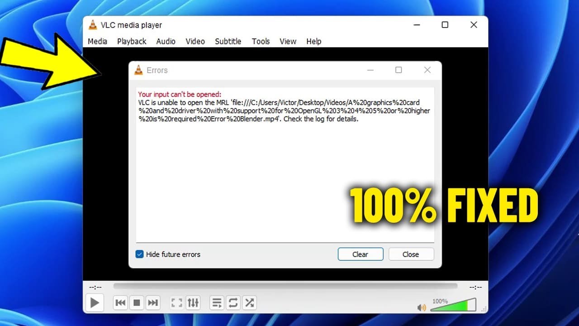Image resolution: width=579 pixels, height=326 pixels.
Task: Open the Playback menu
Action: point(132,41)
